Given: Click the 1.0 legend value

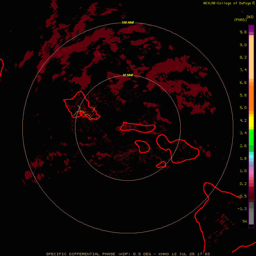Looking at the screenshot, I should (243, 171).
